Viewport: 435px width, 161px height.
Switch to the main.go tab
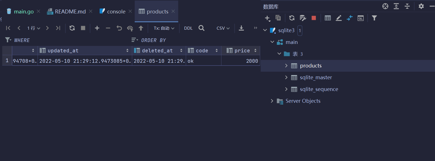(24, 11)
